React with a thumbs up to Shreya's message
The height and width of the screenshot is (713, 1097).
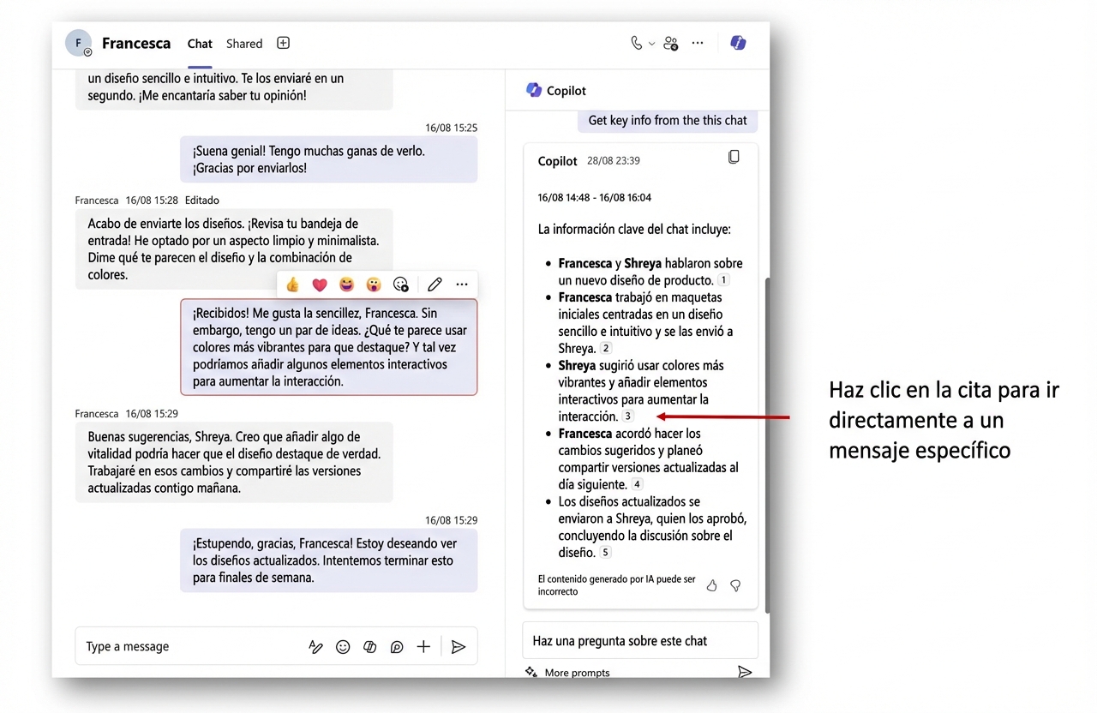tap(292, 284)
